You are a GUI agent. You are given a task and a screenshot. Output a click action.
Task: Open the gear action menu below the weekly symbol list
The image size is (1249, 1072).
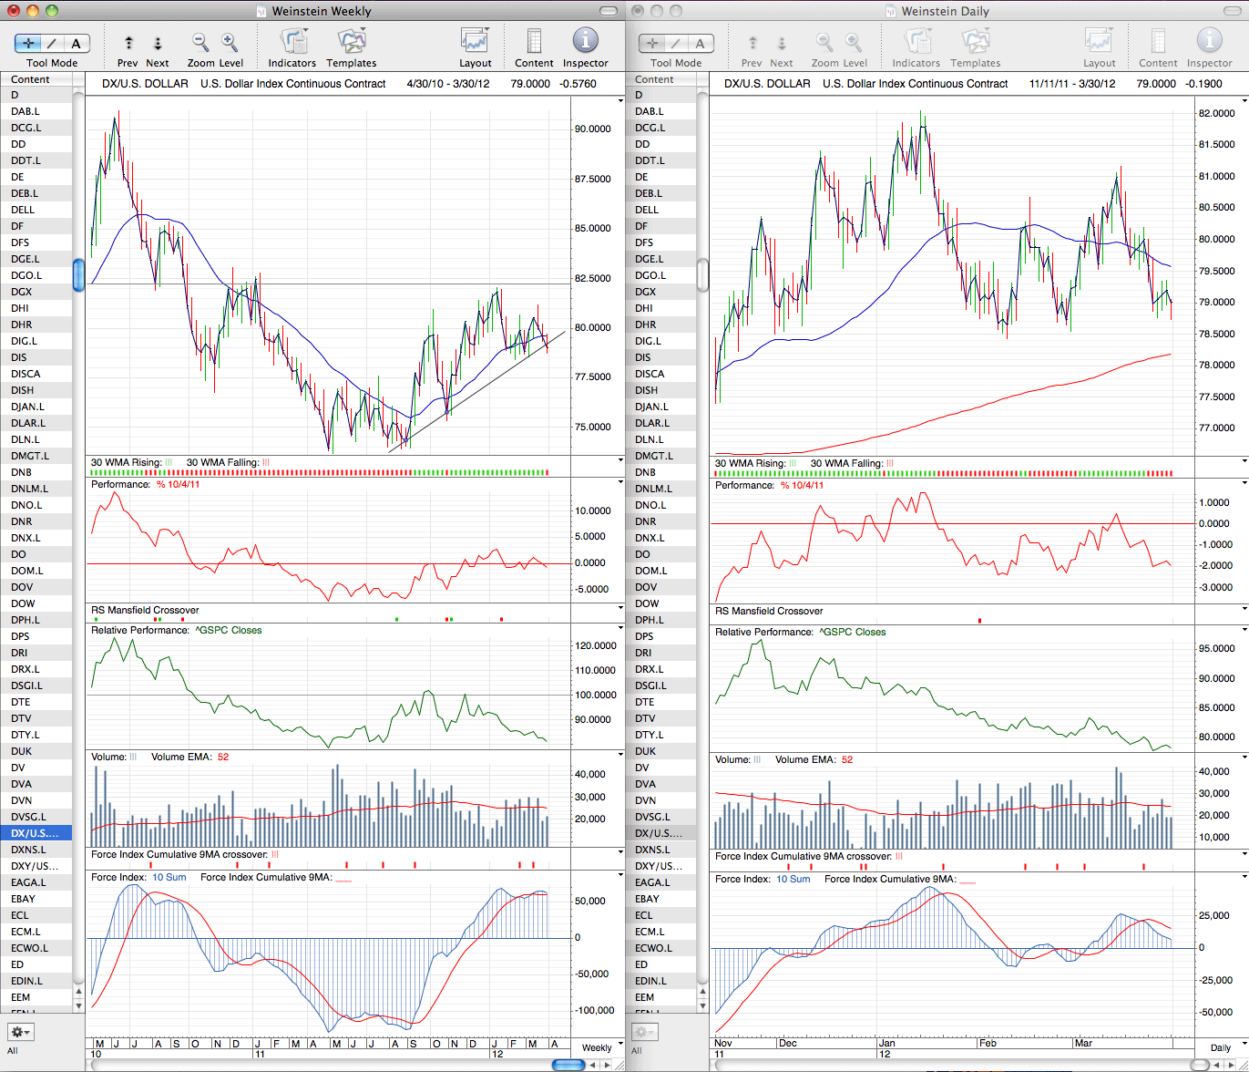pyautogui.click(x=20, y=1032)
